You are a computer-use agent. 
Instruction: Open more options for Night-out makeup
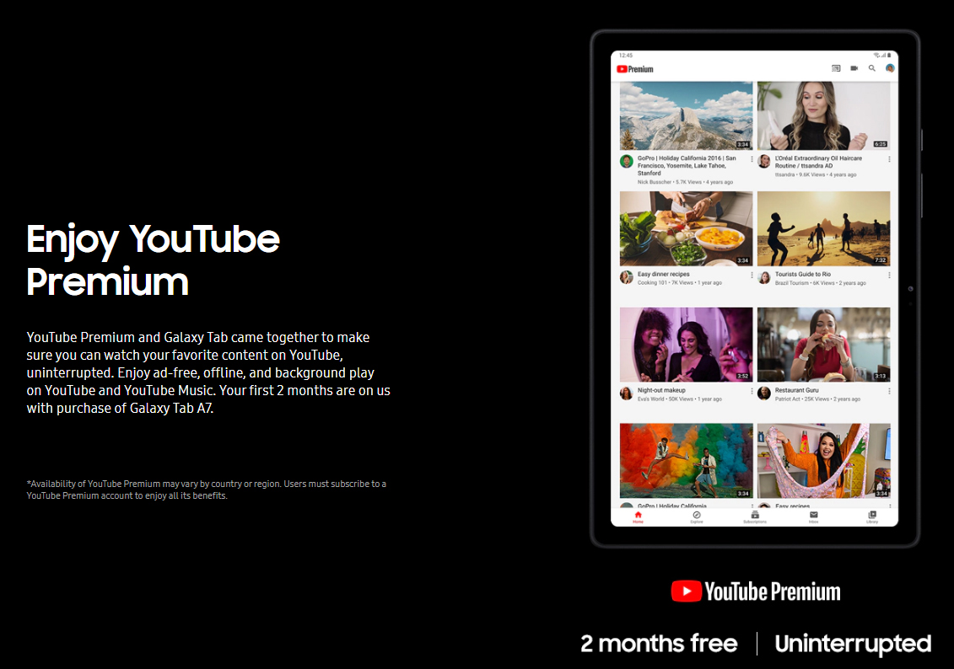pos(752,391)
